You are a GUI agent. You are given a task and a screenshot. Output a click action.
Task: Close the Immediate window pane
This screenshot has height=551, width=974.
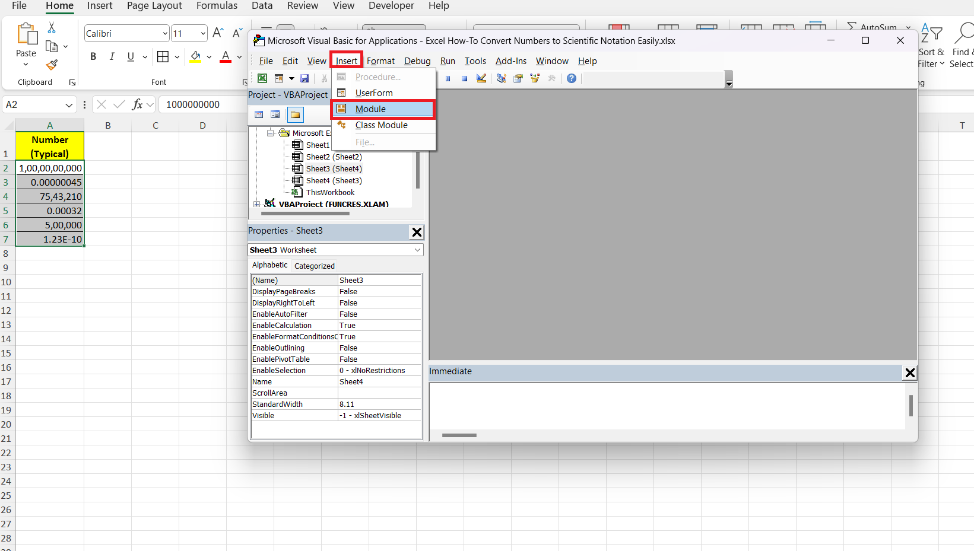point(910,372)
